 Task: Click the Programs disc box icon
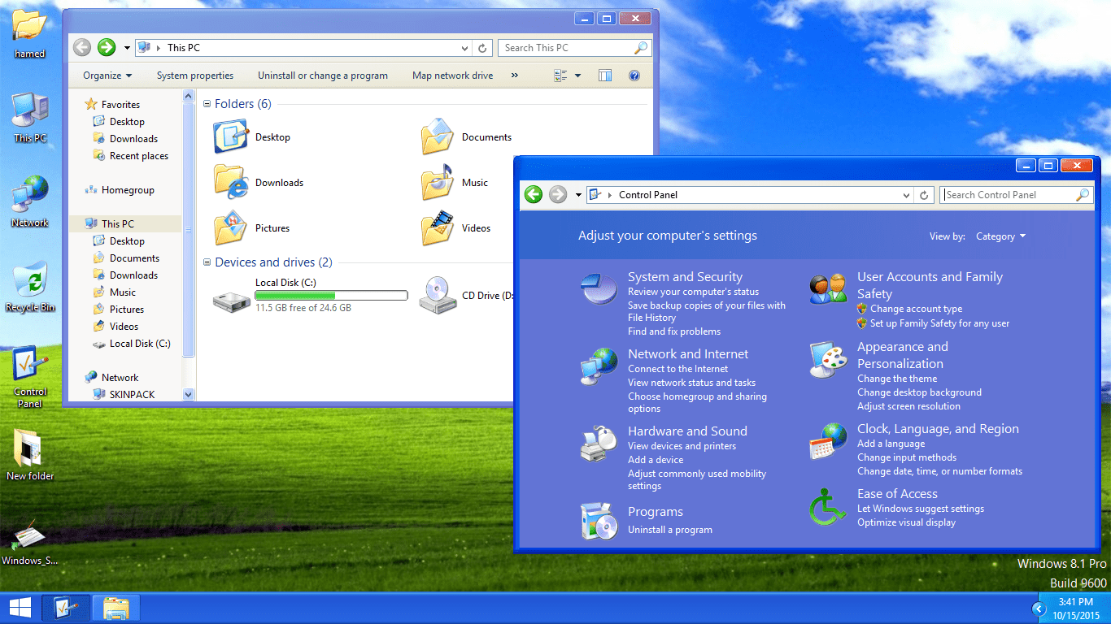[599, 521]
